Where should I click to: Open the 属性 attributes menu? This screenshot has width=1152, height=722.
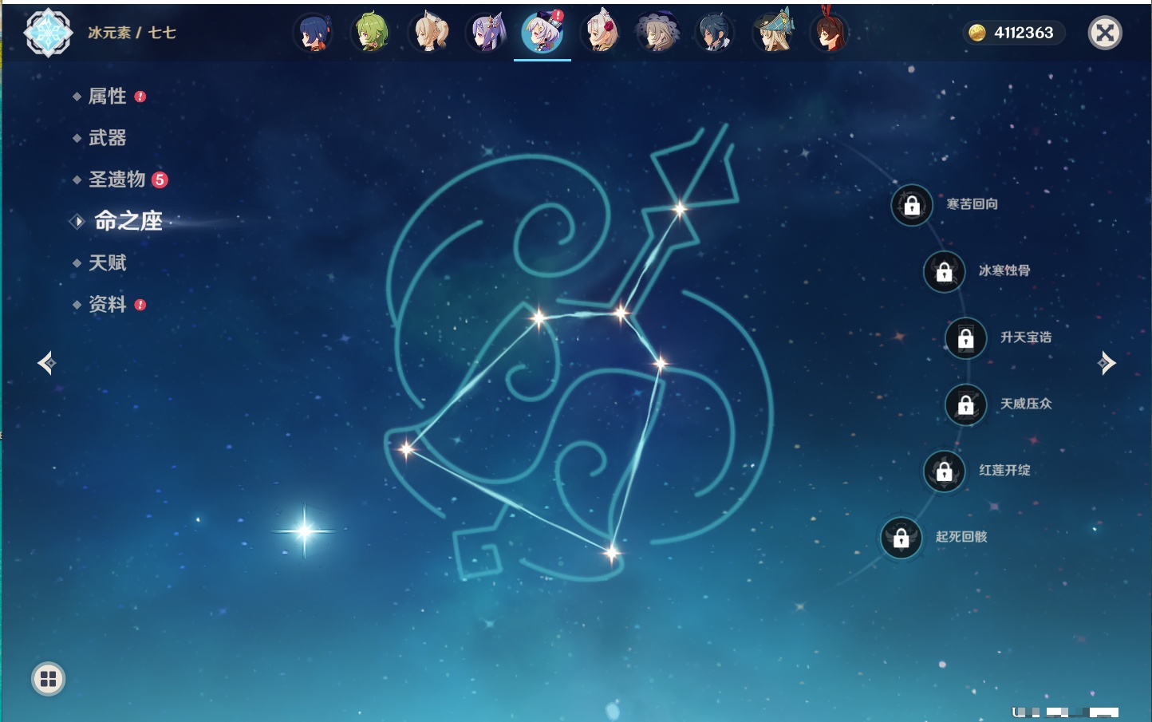click(108, 97)
